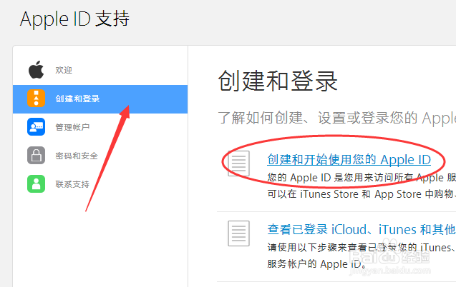Click the blue 管理帐户 person icon
This screenshot has height=287, width=456.
(x=36, y=126)
